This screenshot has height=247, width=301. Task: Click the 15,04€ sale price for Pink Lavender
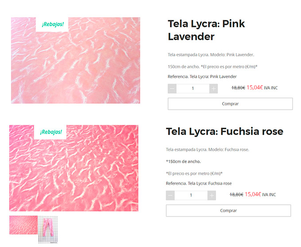255,87
